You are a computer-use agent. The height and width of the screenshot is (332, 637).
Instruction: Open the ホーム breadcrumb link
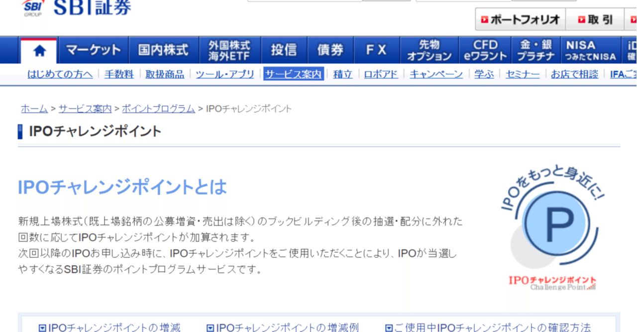click(x=34, y=109)
